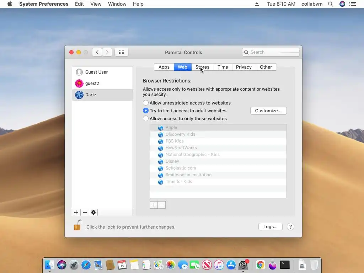The width and height of the screenshot is (364, 273).
Task: Switch to the Time tab
Action: [223, 67]
